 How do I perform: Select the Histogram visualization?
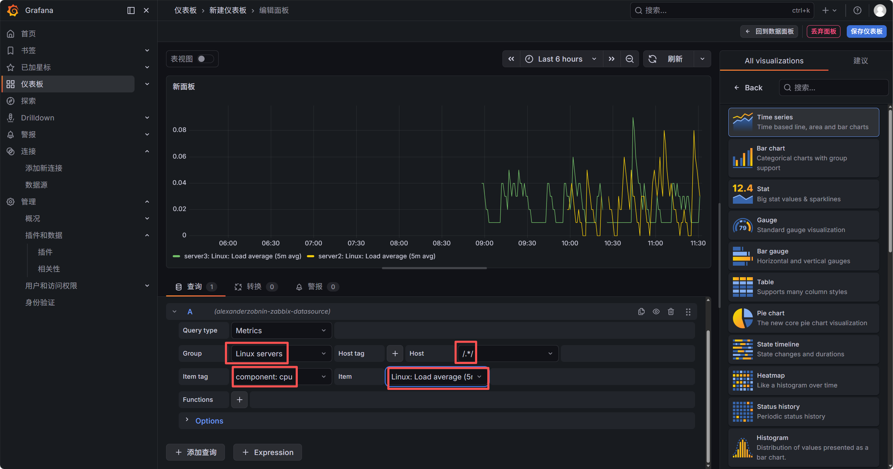coord(804,448)
